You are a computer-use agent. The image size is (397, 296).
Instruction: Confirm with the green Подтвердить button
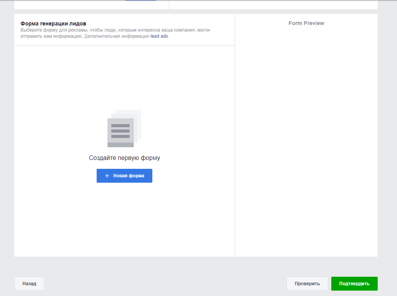pyautogui.click(x=354, y=284)
